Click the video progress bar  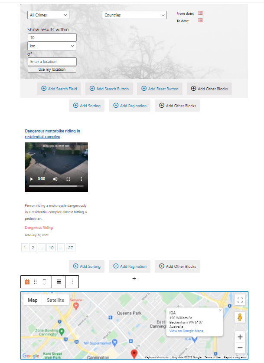coord(56,186)
